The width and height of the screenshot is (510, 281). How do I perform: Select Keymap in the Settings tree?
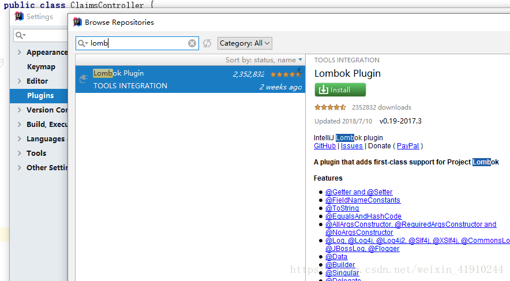coord(41,67)
